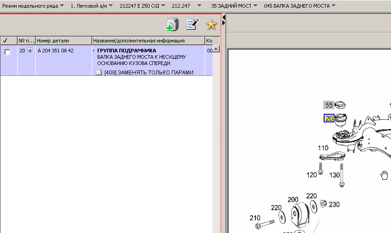The width and height of the screenshot is (391, 233).
Task: Select highlighted callout 20 in the diagram
Action: click(x=329, y=119)
